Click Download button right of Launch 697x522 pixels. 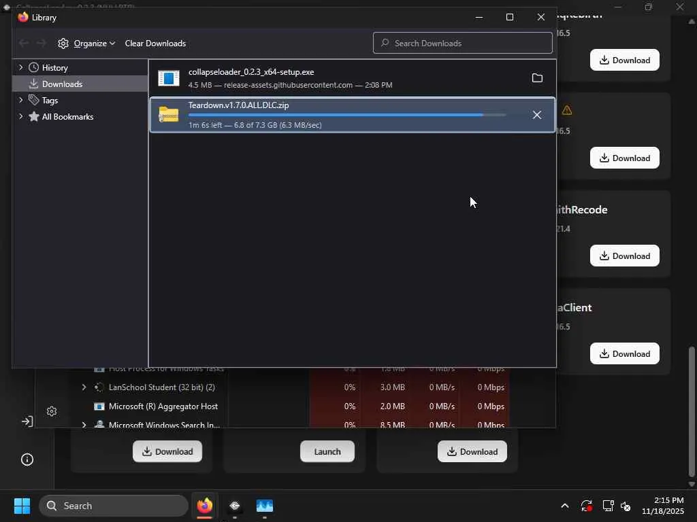pos(472,451)
